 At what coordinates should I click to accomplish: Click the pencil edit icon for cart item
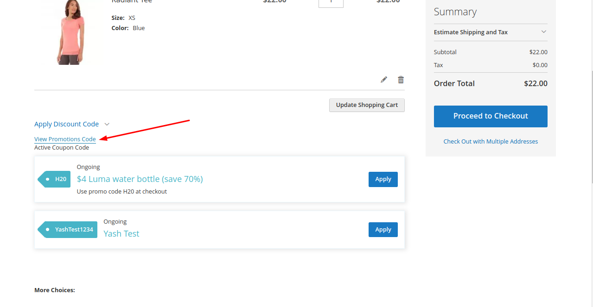pos(383,80)
